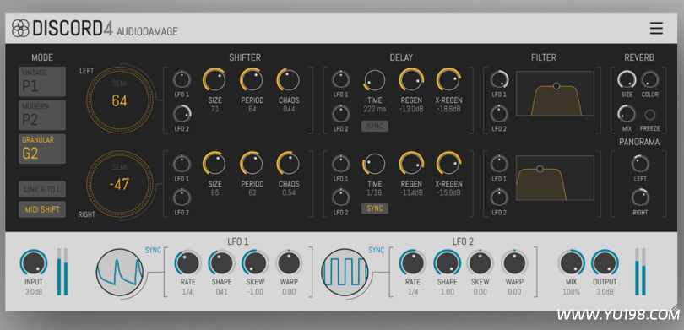Click left shifter PERIOD knob 64
The height and width of the screenshot is (330, 684).
252,80
